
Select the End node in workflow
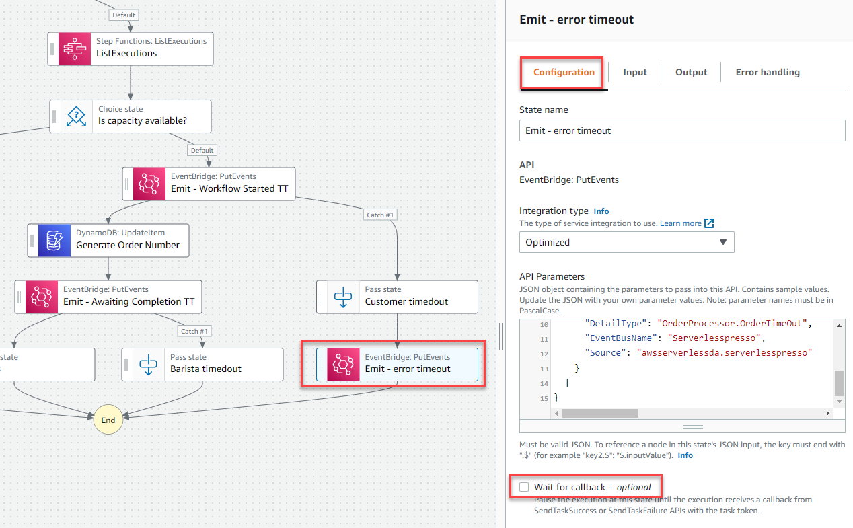tap(108, 420)
